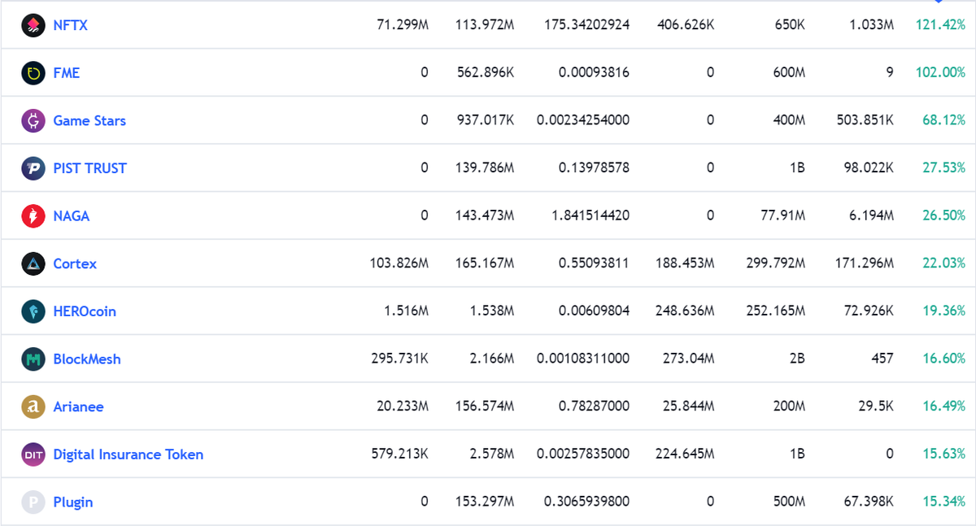Click the Plugin grey logo icon
The image size is (976, 526).
33,502
